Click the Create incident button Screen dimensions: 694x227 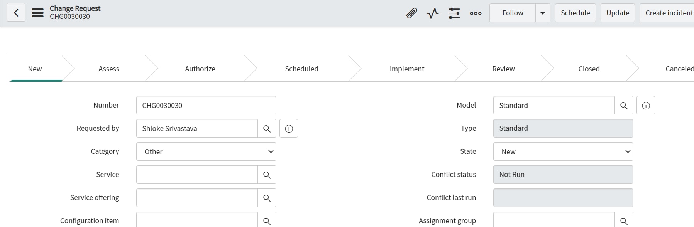672,13
